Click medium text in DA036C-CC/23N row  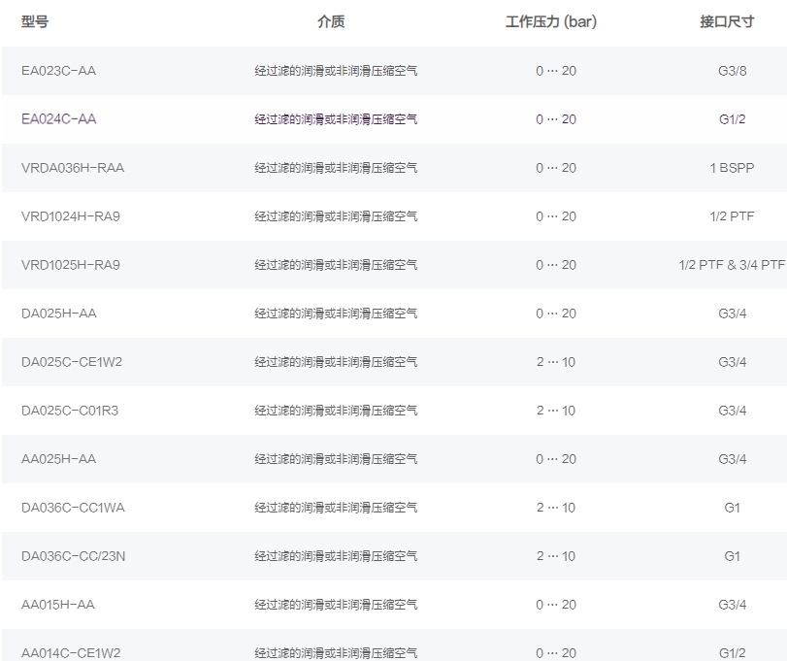click(x=336, y=556)
